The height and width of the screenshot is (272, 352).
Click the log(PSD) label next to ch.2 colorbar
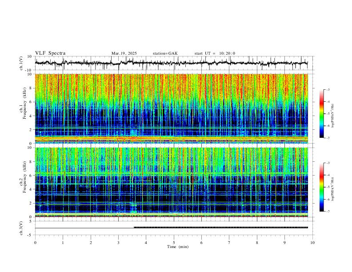[333, 189]
